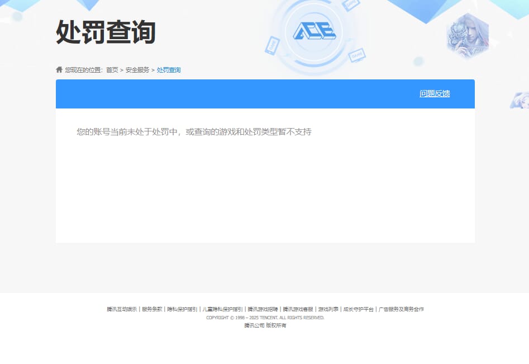Contact 腾讯游戏客服 customer service
This screenshot has width=529, height=364.
(298, 309)
